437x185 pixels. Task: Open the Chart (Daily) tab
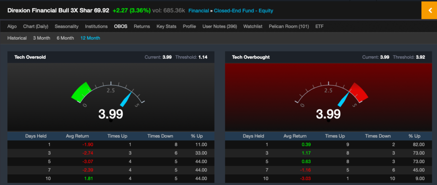[36, 26]
